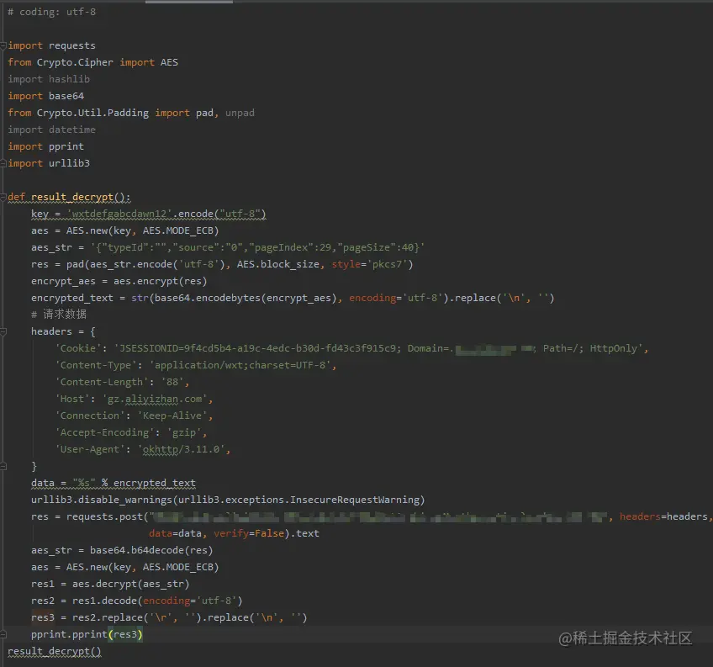This screenshot has width=713, height=667.
Task: Click the fold end marker beside the closing brace
Action: coord(3,466)
